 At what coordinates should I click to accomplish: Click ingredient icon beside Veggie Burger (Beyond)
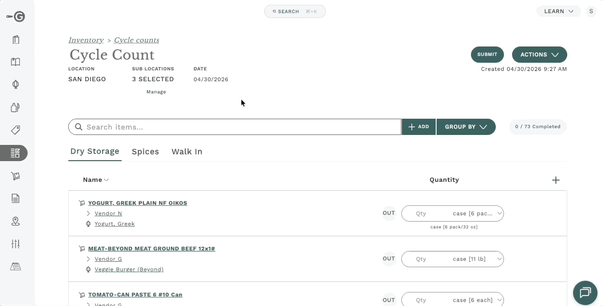(x=89, y=269)
